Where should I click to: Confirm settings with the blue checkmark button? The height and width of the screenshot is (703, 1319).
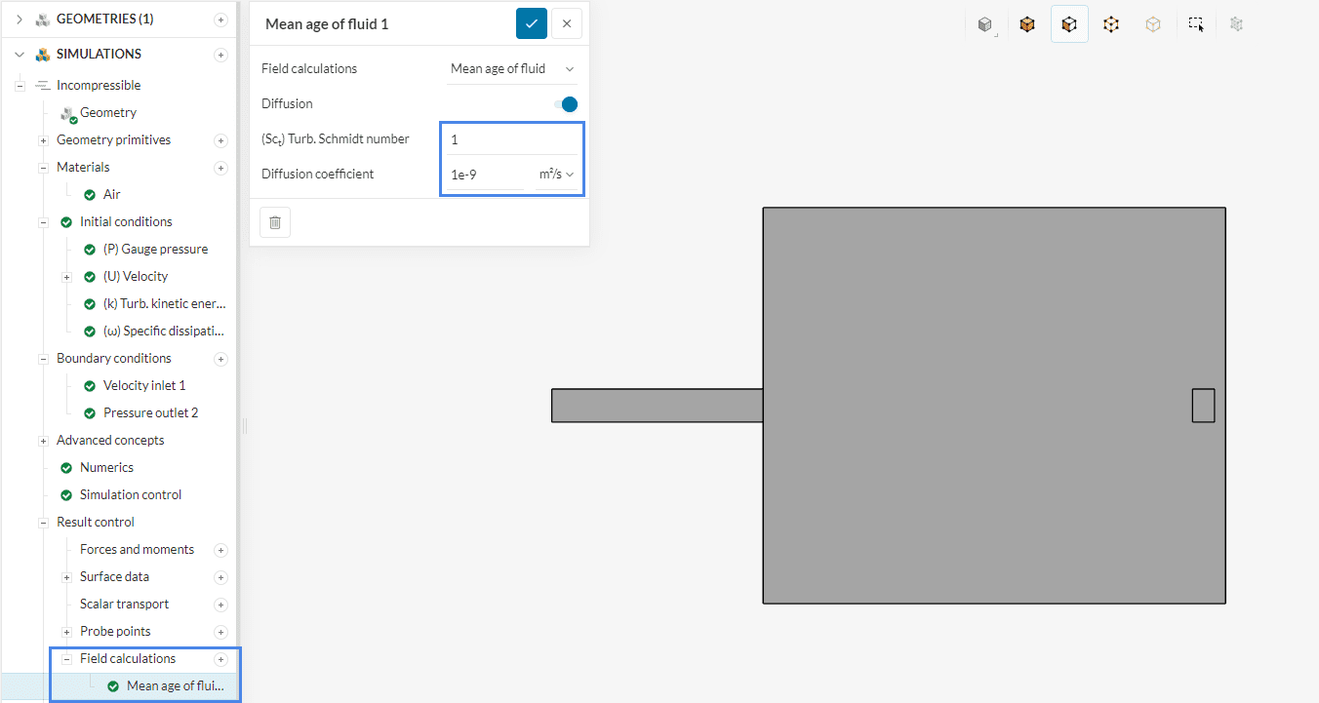pos(531,23)
